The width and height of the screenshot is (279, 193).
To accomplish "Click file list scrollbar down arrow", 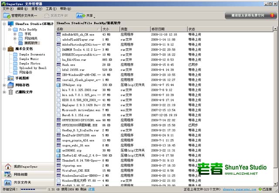I will point(275,184).
